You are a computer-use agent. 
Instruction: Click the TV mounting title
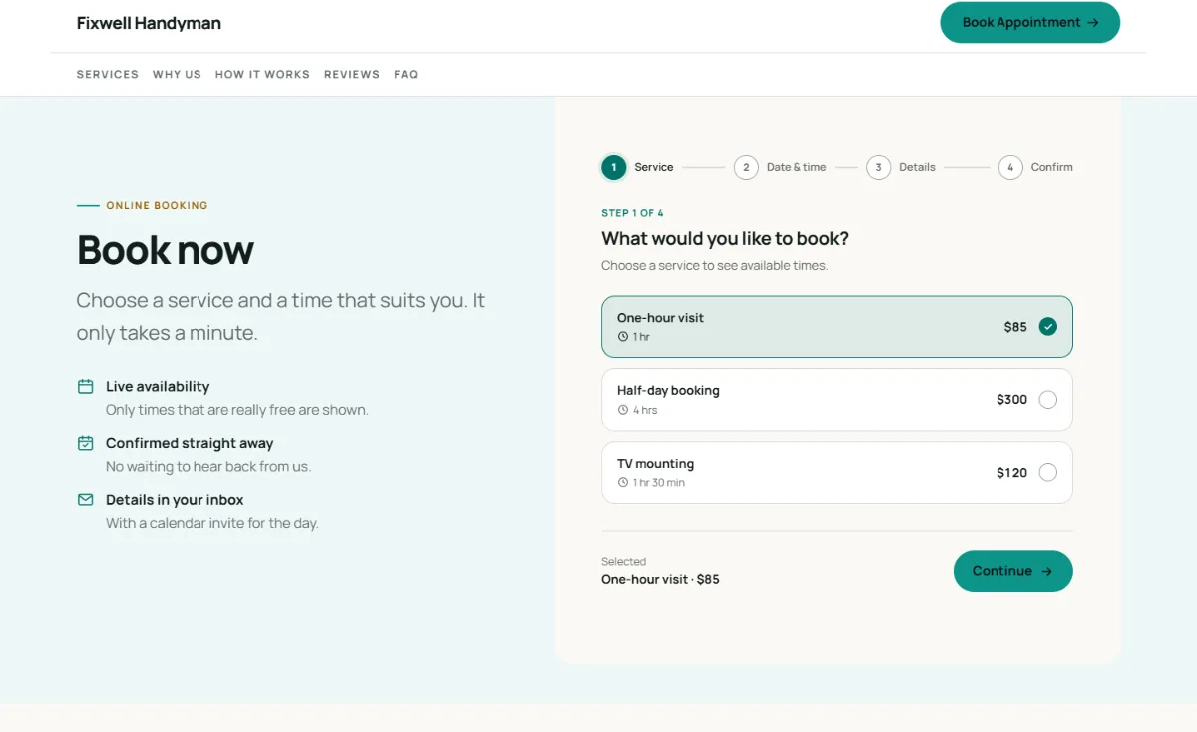tap(655, 464)
